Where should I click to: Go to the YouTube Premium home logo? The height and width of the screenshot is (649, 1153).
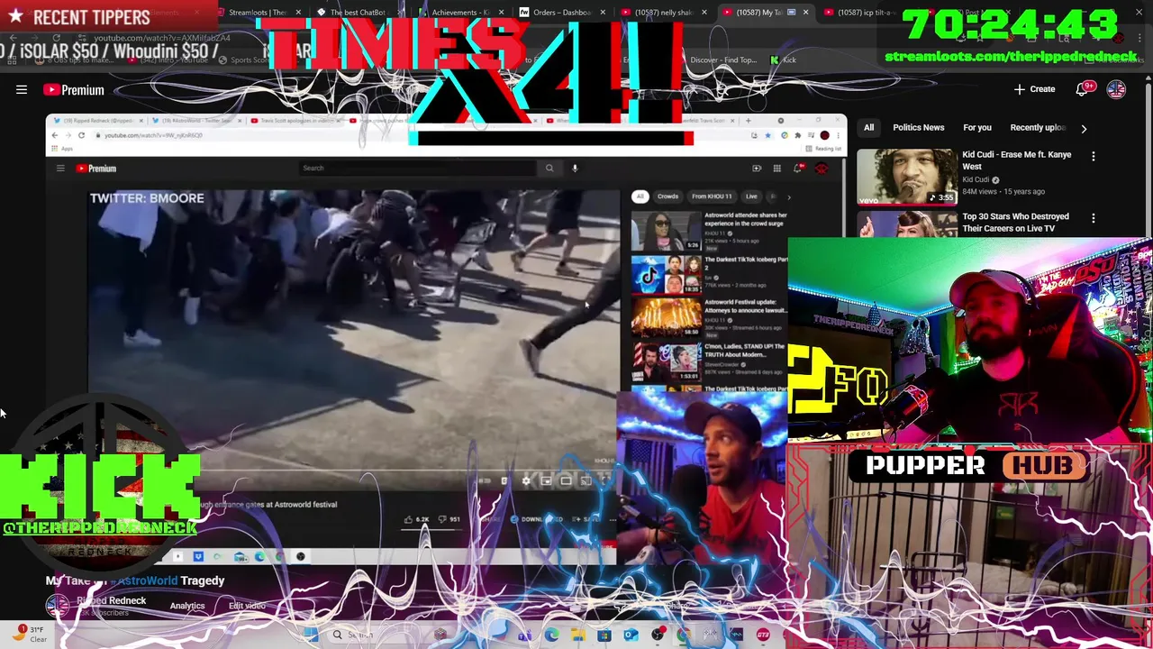coord(74,90)
